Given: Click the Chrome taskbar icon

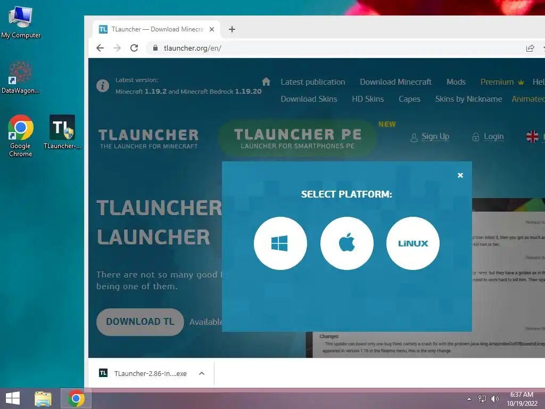Looking at the screenshot, I should point(76,398).
